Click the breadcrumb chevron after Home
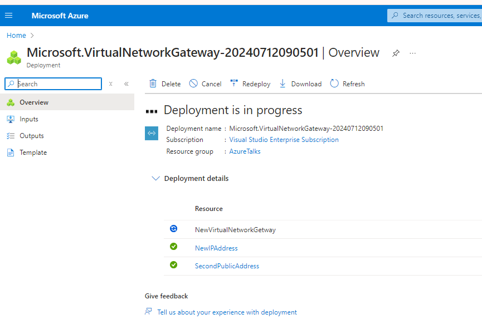 coord(32,35)
